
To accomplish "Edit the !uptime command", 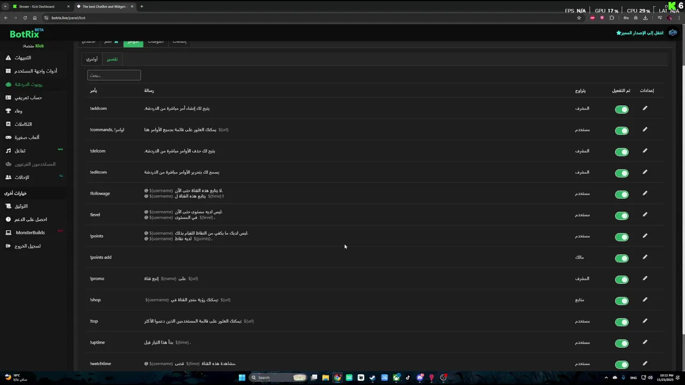I will [x=645, y=342].
